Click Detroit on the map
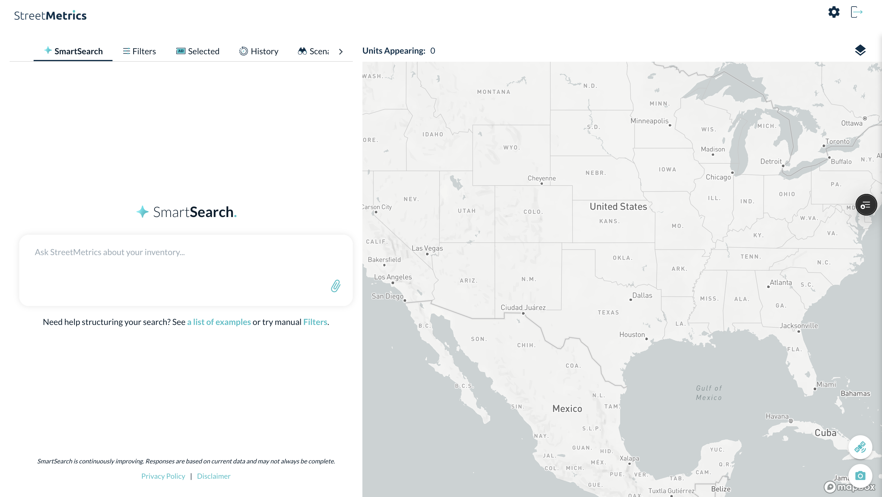The image size is (882, 497). (x=771, y=162)
